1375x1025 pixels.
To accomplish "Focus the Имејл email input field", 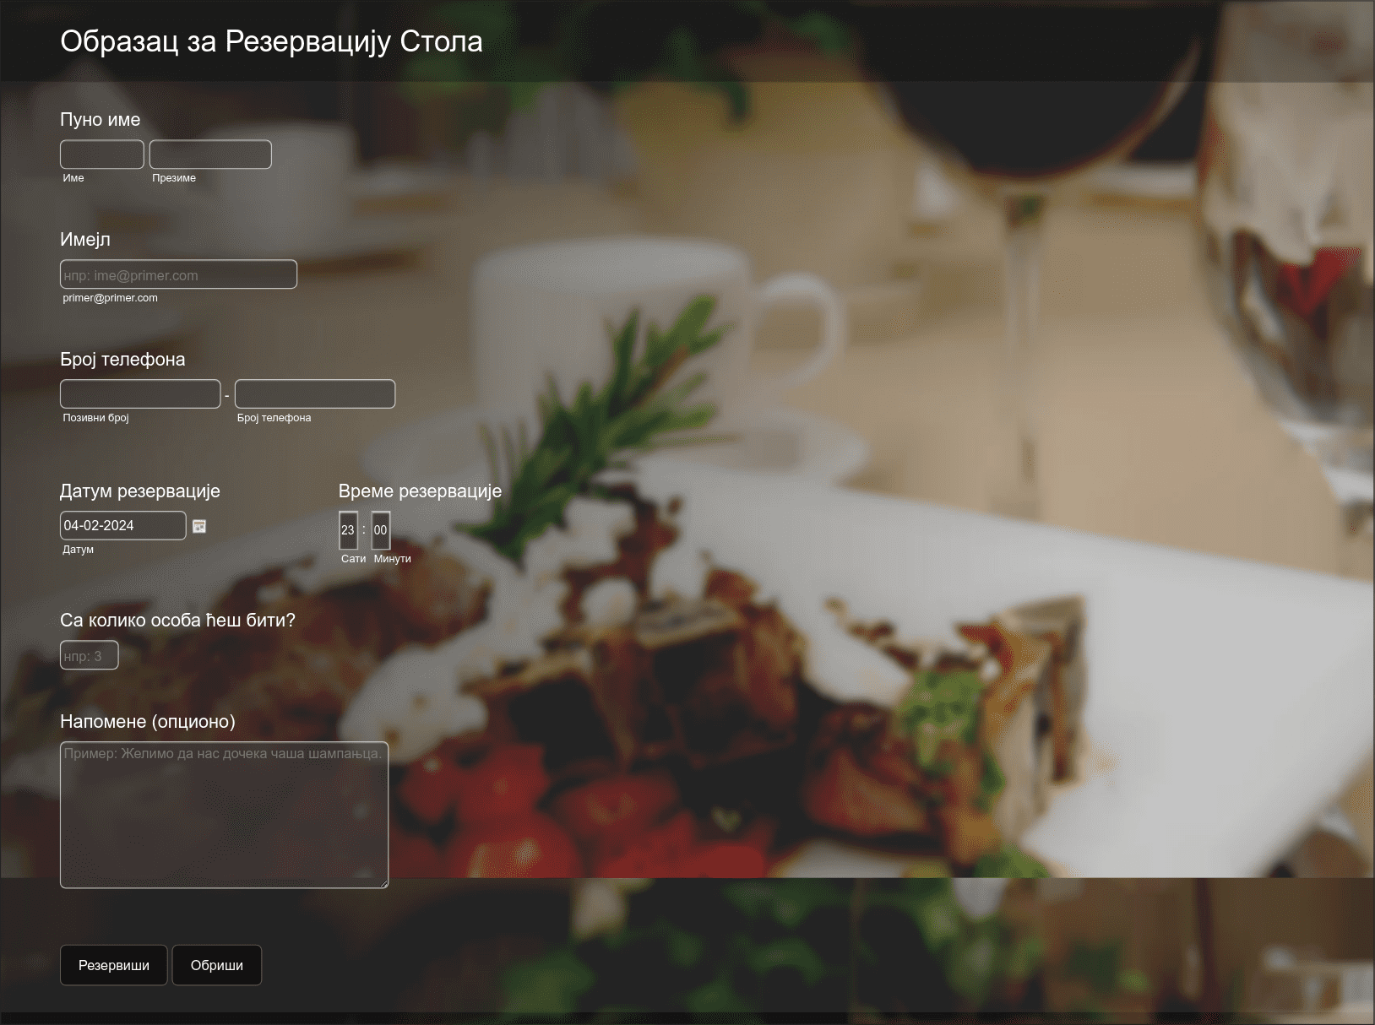I will 178,274.
